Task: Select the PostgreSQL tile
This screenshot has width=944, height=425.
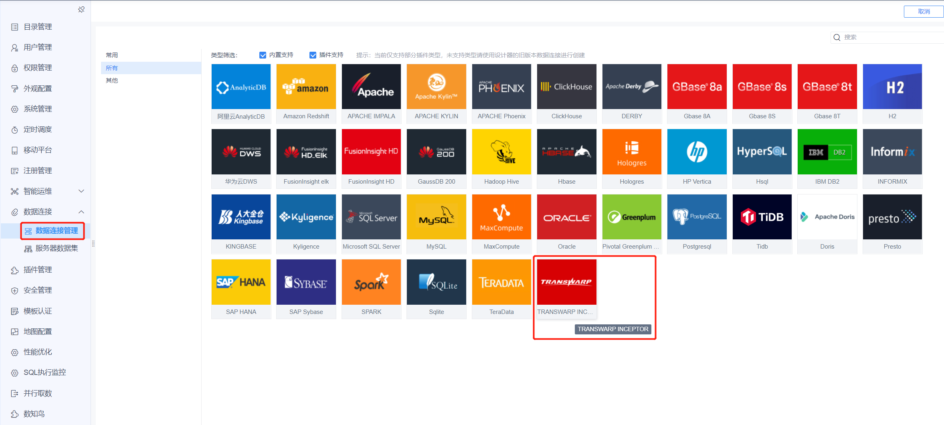Action: [697, 224]
